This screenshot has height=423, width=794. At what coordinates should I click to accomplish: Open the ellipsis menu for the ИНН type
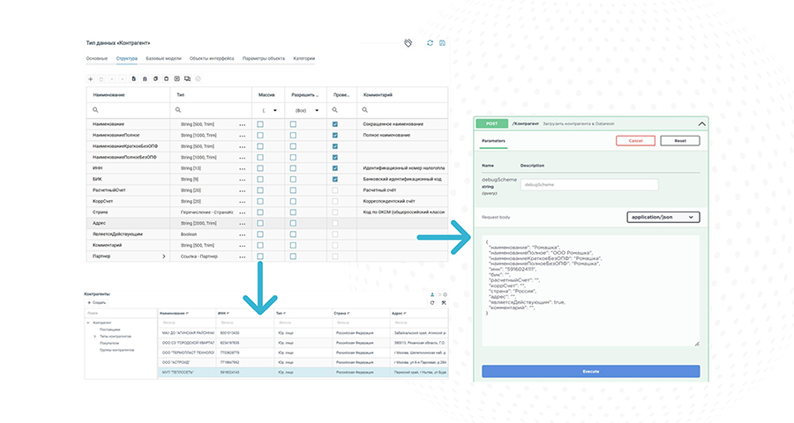point(242,168)
